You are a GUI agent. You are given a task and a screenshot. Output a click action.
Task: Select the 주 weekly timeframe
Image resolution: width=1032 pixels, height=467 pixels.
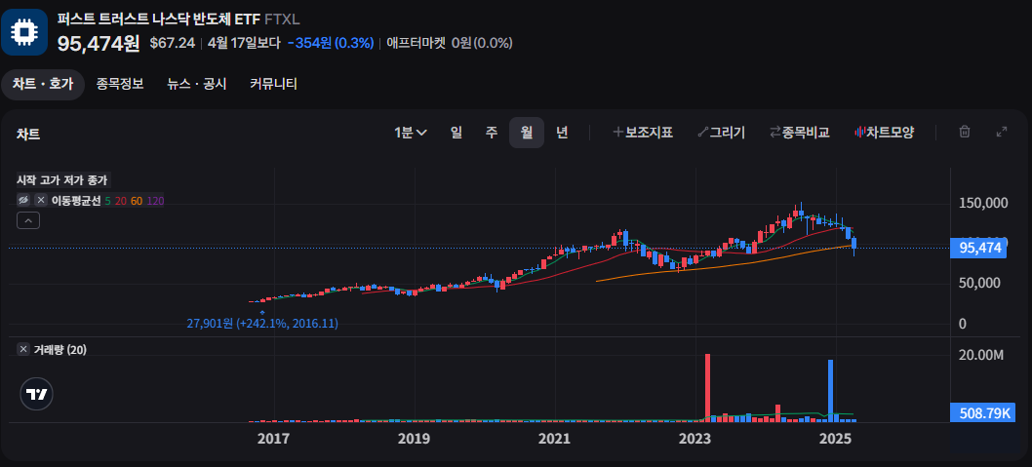[x=492, y=133]
